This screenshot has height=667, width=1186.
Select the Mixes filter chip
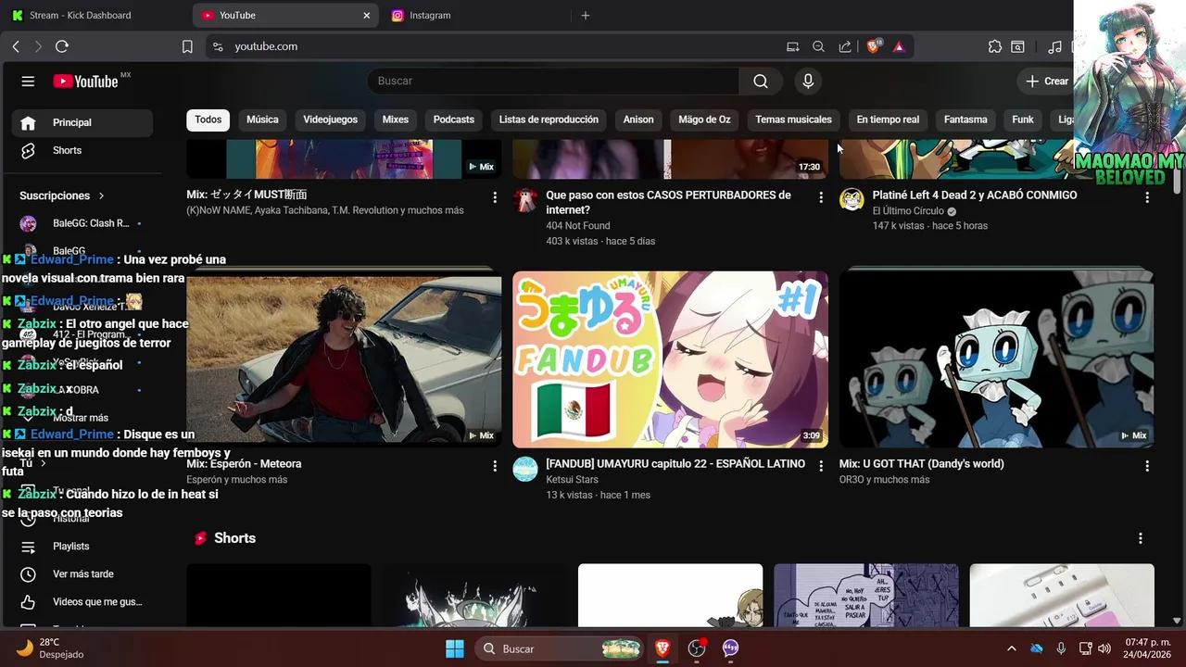coord(395,120)
